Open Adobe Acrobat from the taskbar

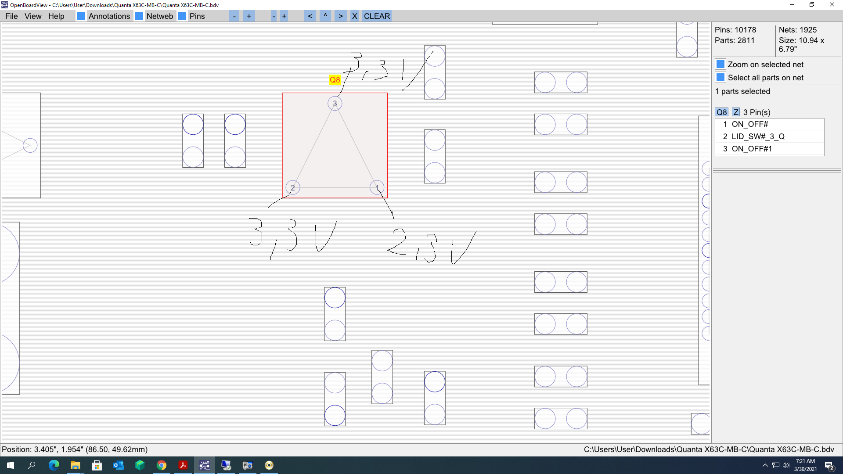[183, 465]
